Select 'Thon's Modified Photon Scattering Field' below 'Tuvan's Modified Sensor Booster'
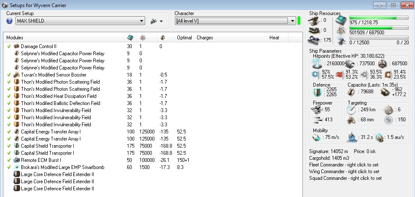This screenshot has width=415, height=197. [60, 82]
